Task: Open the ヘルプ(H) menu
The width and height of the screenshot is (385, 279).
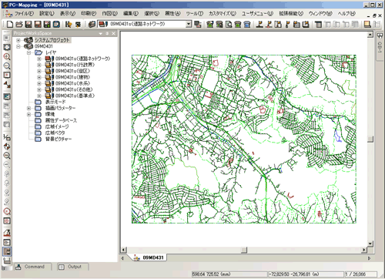Action: point(346,14)
